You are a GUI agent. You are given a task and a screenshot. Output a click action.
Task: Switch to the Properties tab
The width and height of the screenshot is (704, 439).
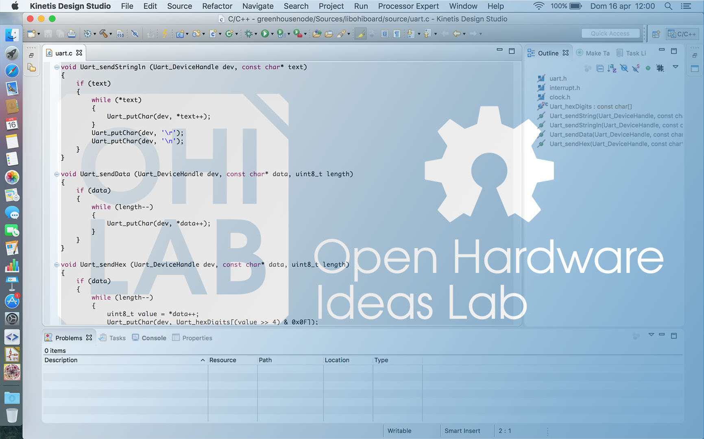pos(192,338)
